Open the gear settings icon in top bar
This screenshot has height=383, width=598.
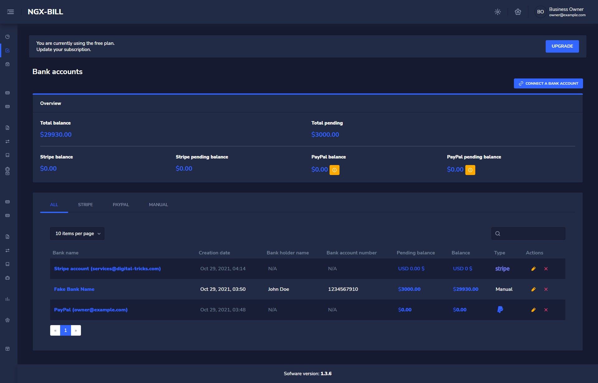518,12
